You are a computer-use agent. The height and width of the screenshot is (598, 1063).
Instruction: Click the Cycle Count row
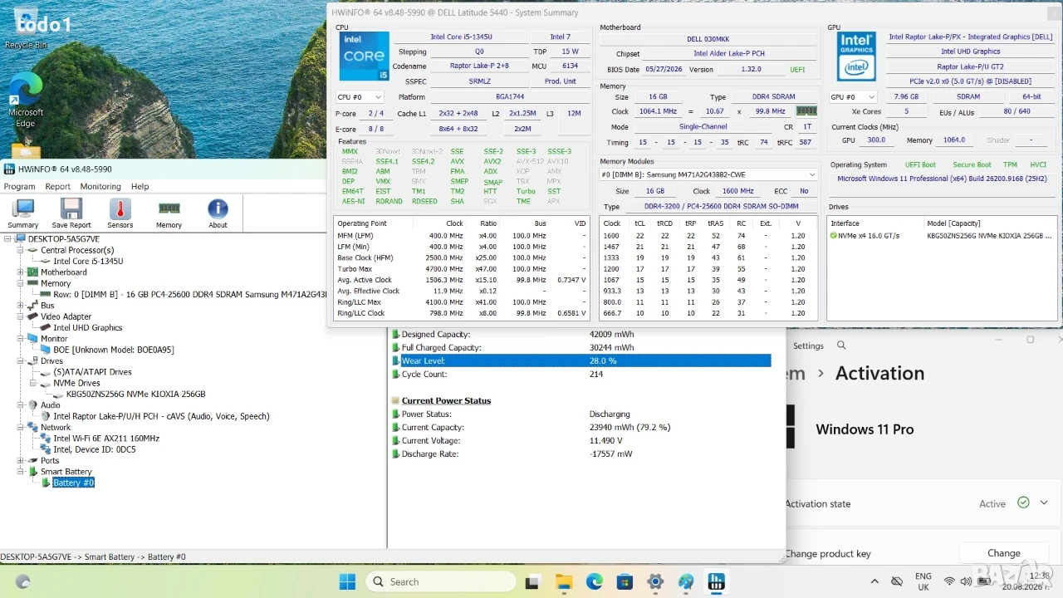tap(581, 374)
